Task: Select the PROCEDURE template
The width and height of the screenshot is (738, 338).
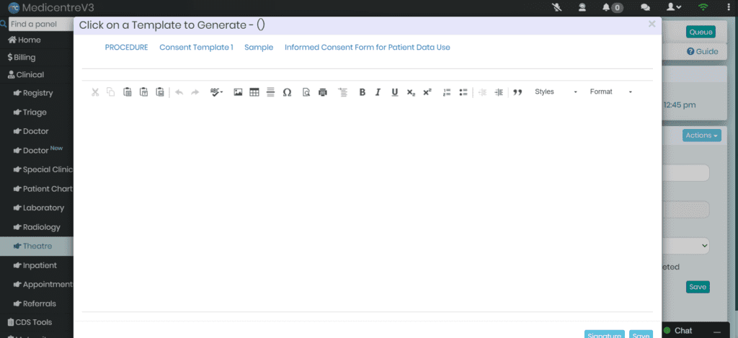Action: [127, 48]
